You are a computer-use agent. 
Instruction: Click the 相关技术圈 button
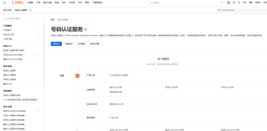(x=94, y=44)
